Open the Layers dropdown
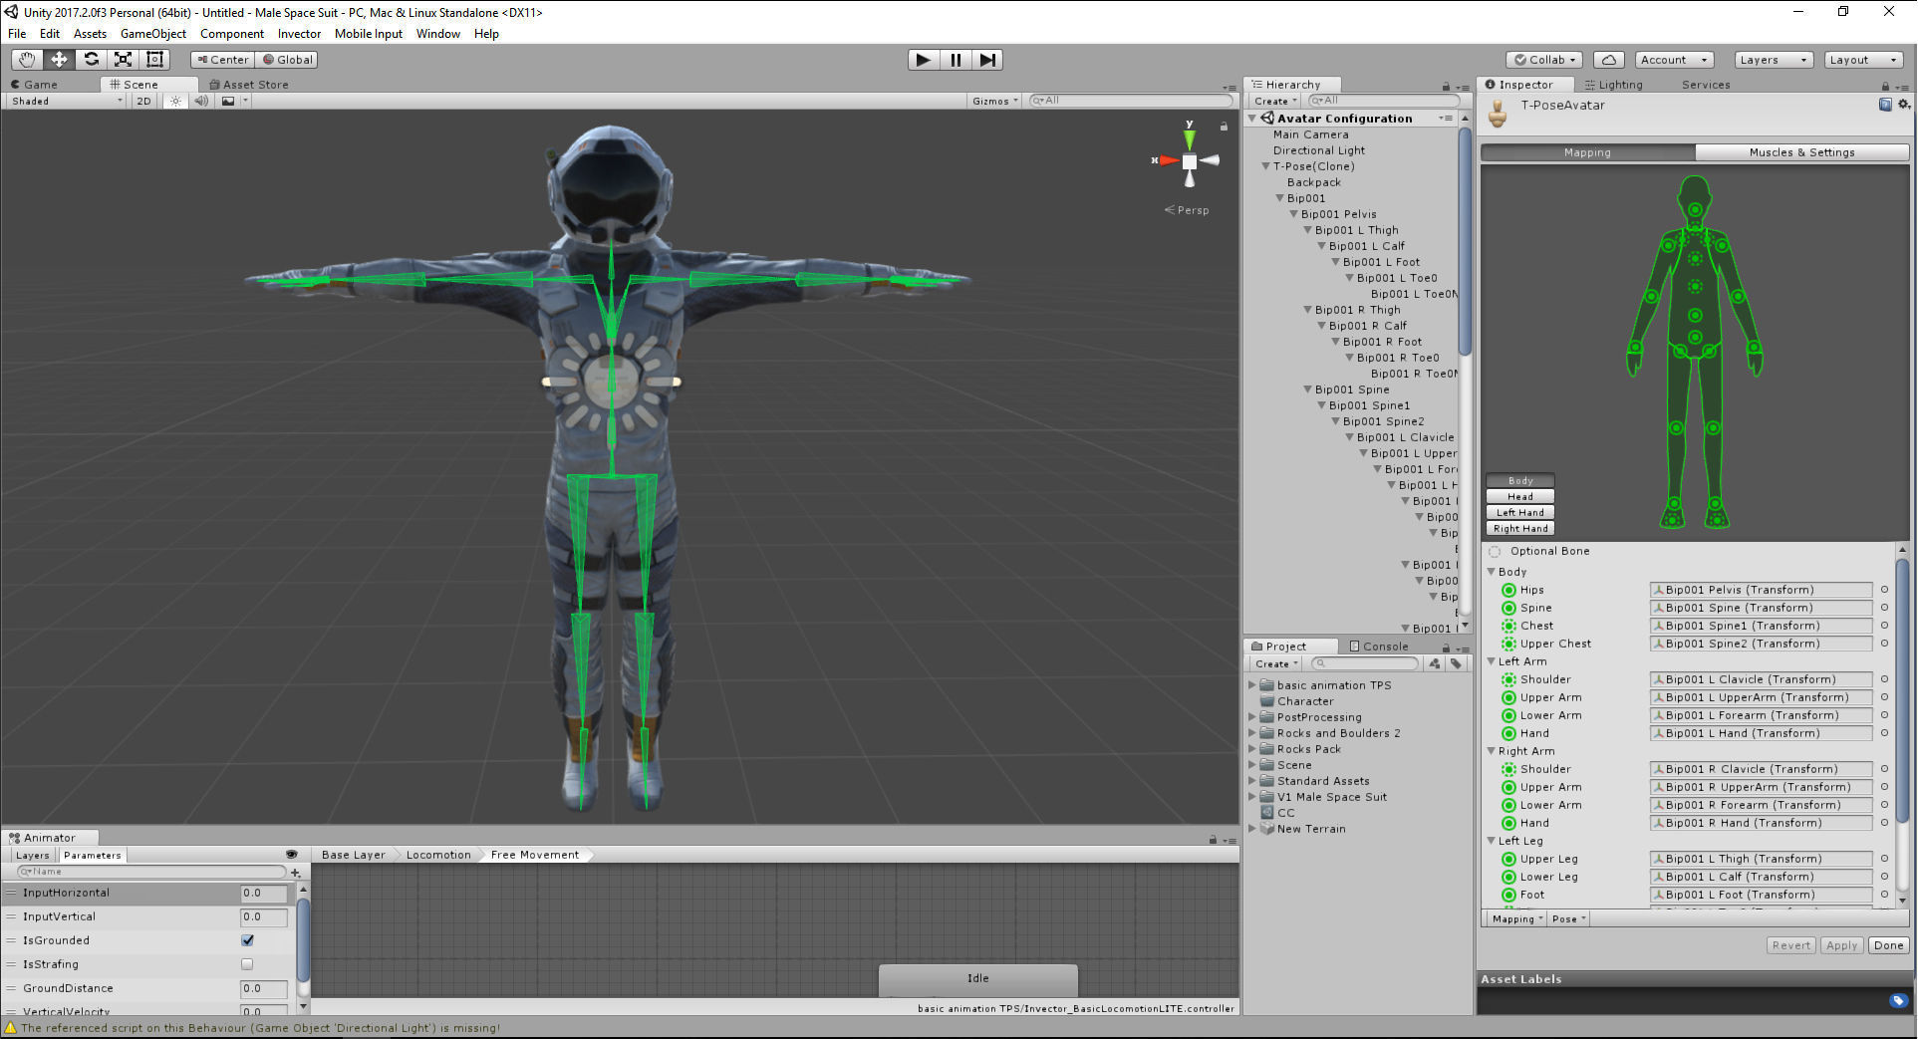 coord(1773,60)
